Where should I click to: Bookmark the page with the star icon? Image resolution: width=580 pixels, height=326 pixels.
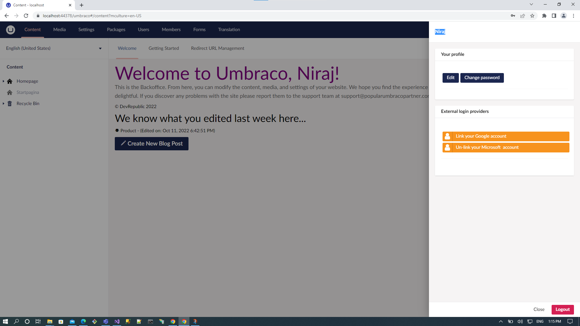tap(532, 16)
